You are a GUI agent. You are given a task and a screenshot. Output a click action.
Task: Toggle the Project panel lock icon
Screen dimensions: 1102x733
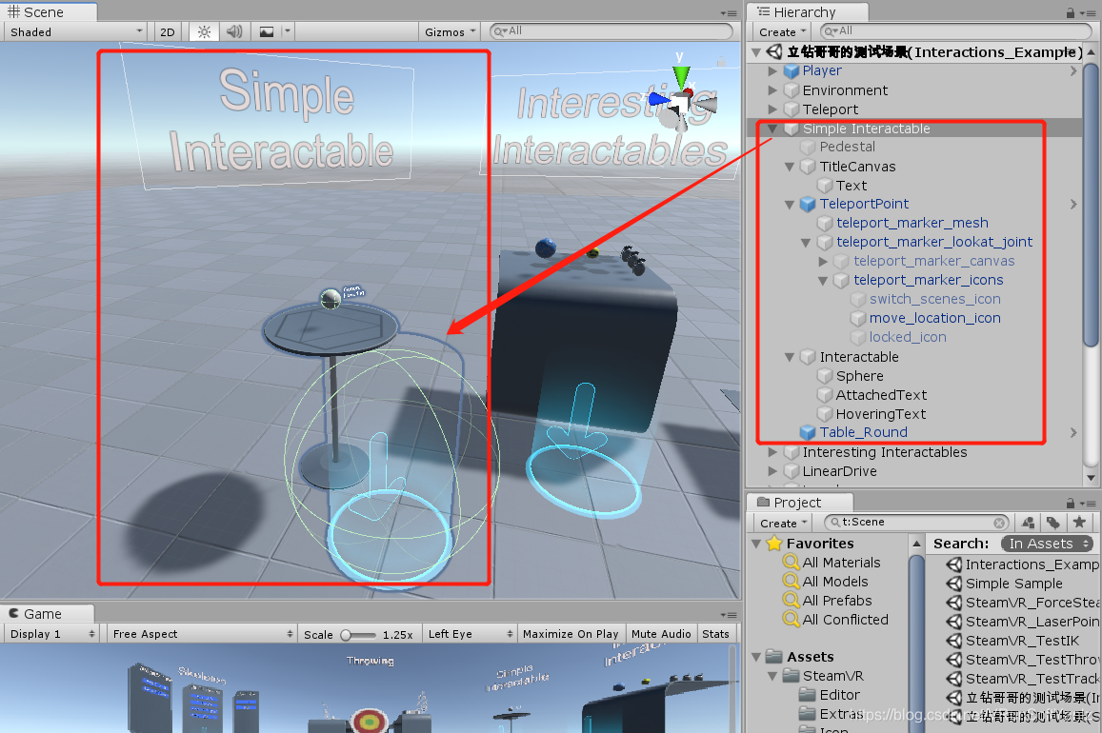coord(1070,504)
